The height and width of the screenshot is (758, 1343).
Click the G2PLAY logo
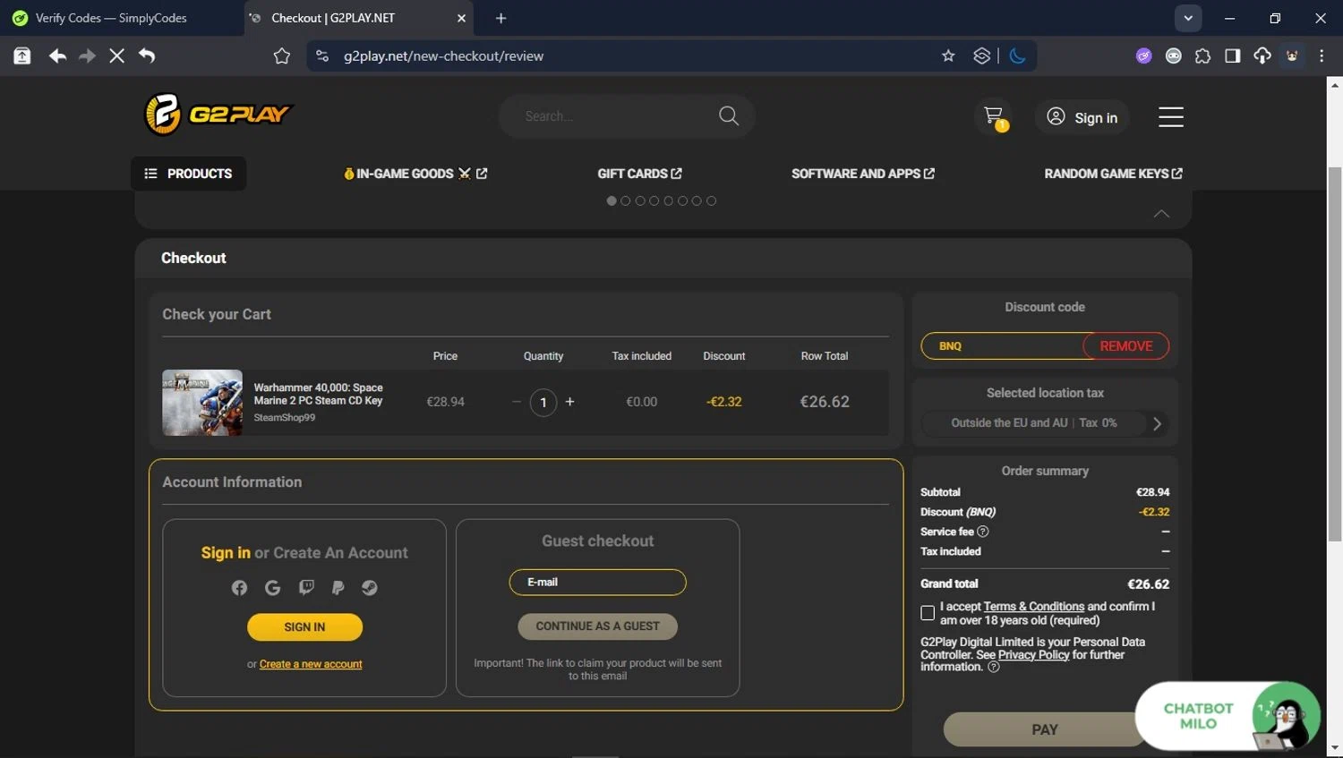point(218,115)
